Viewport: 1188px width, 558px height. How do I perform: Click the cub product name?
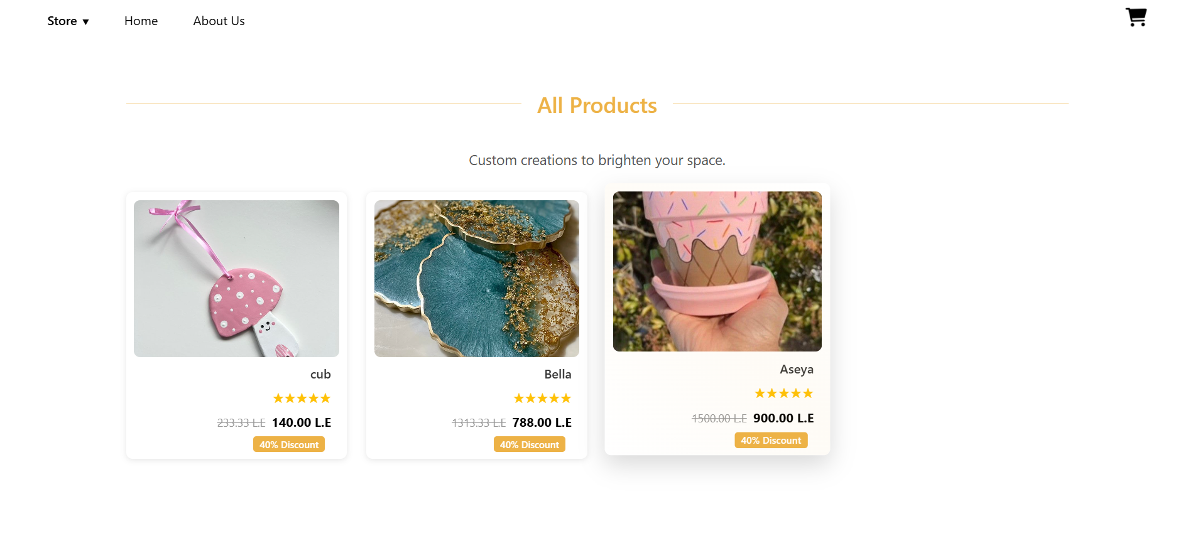pyautogui.click(x=320, y=375)
